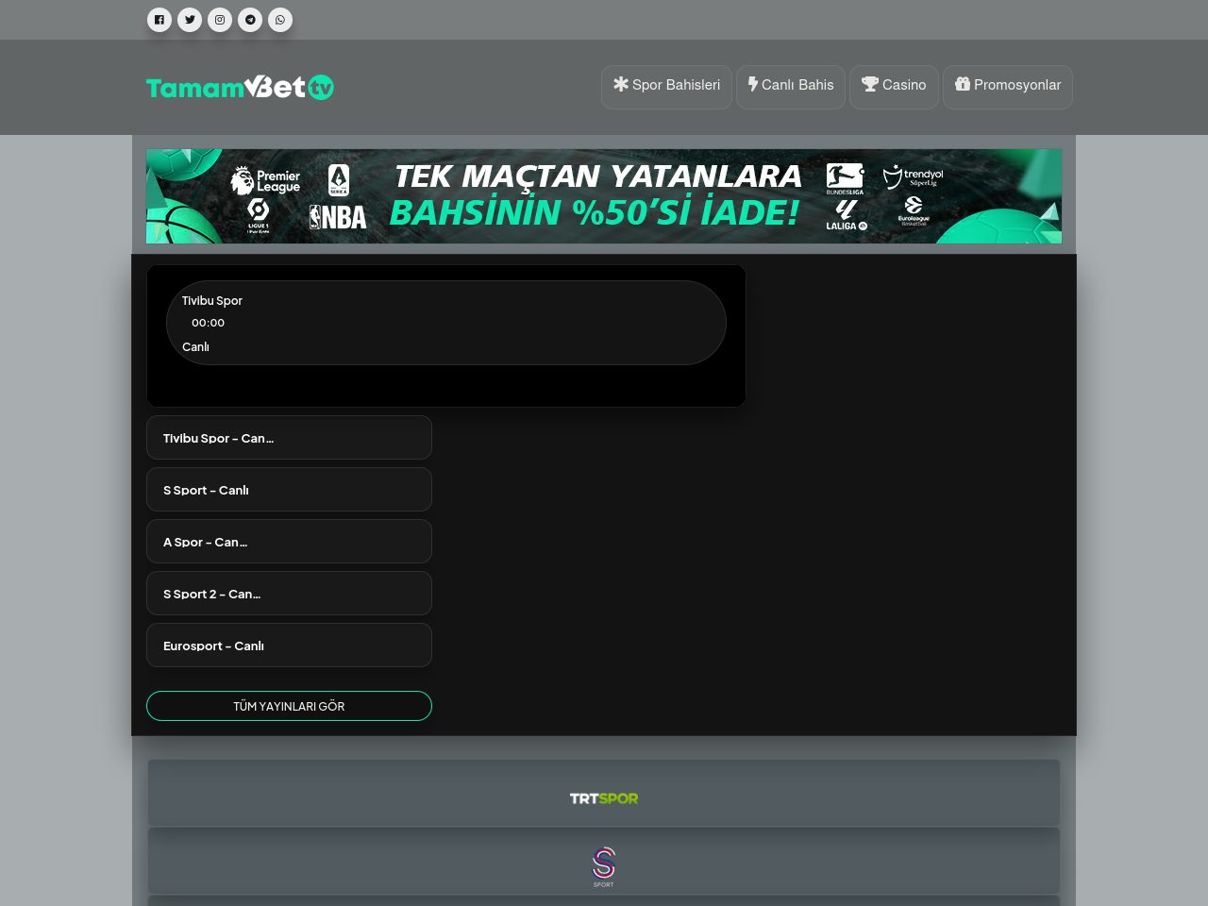Click the TamamBet TV logo
The width and height of the screenshot is (1208, 906).
pyautogui.click(x=240, y=87)
